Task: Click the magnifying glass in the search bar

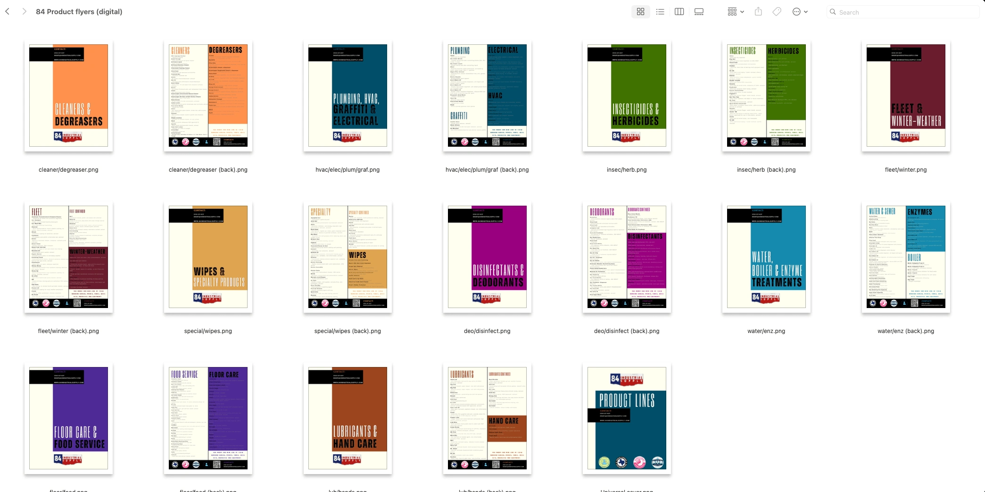Action: 833,12
